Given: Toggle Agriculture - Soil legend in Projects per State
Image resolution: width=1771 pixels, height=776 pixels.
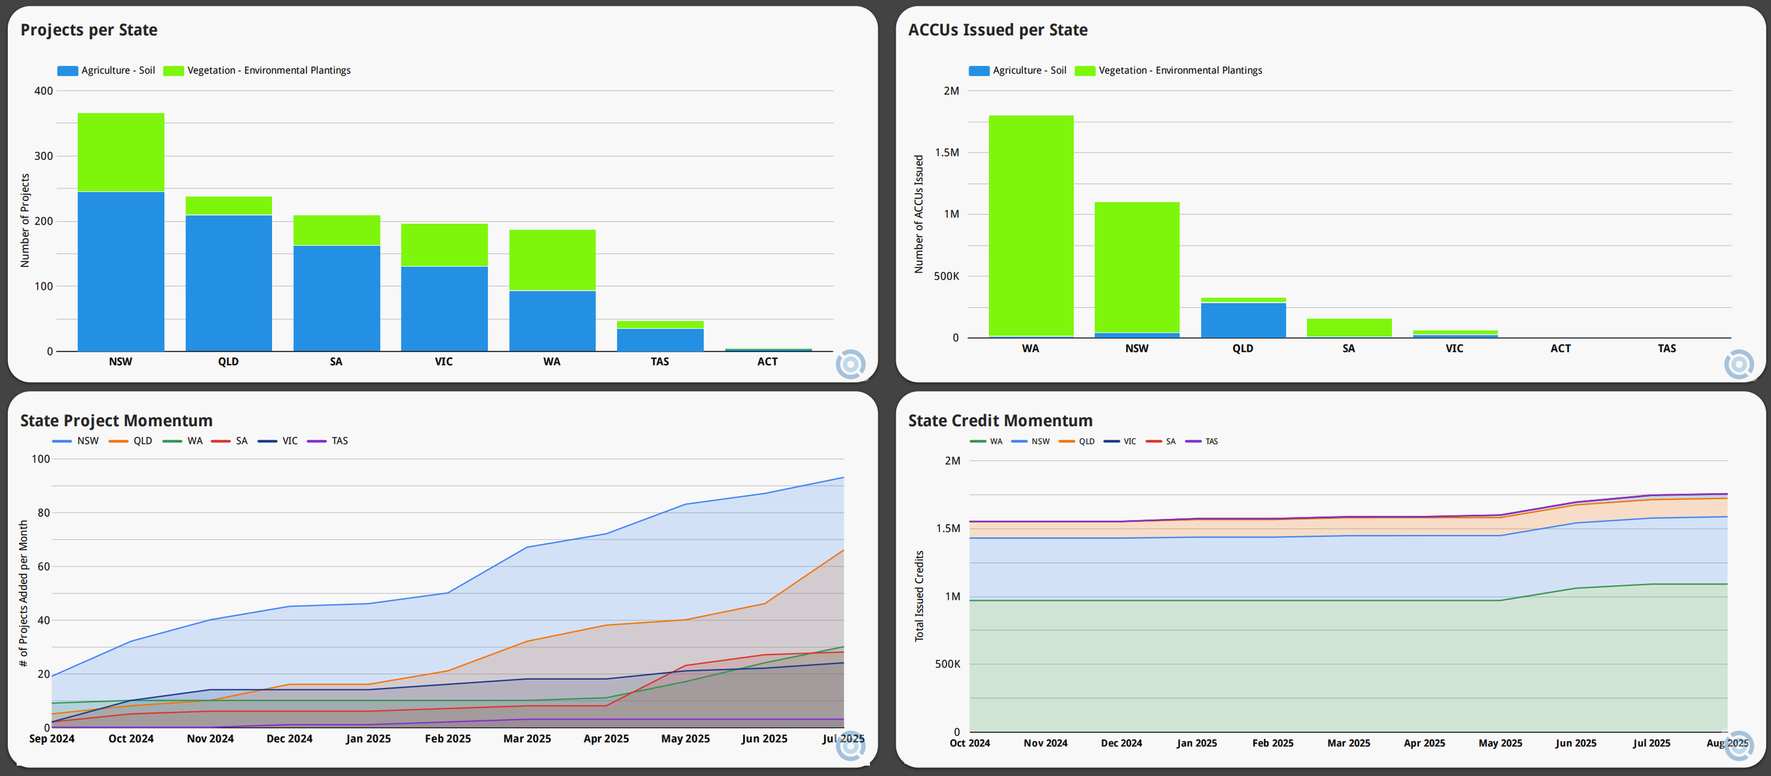Looking at the screenshot, I should (x=106, y=70).
